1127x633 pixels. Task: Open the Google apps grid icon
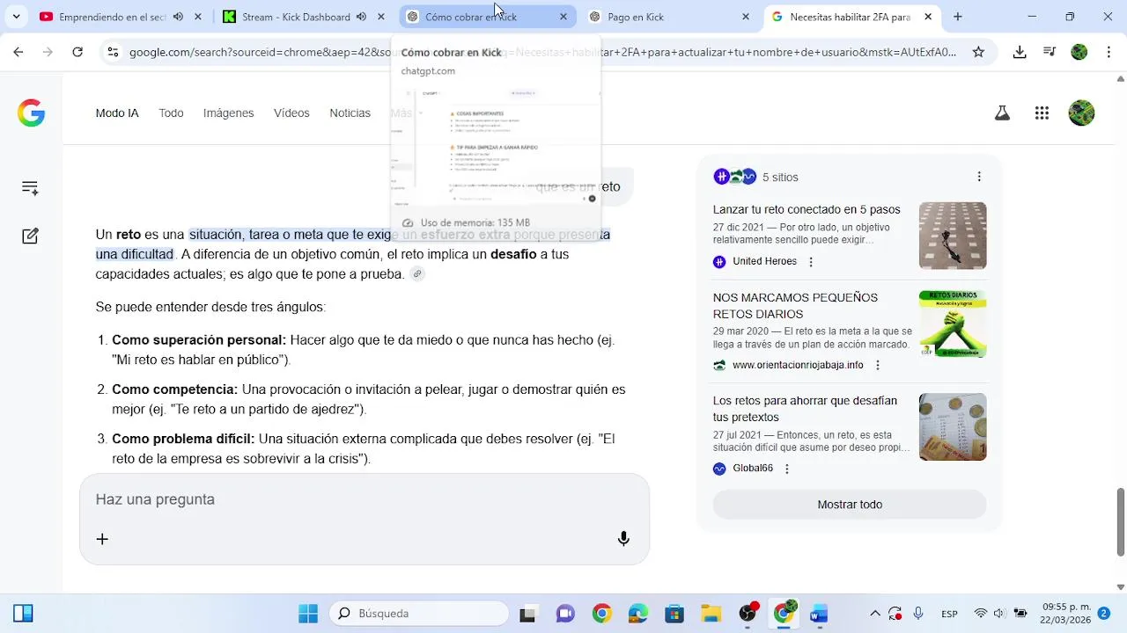pos(1042,113)
